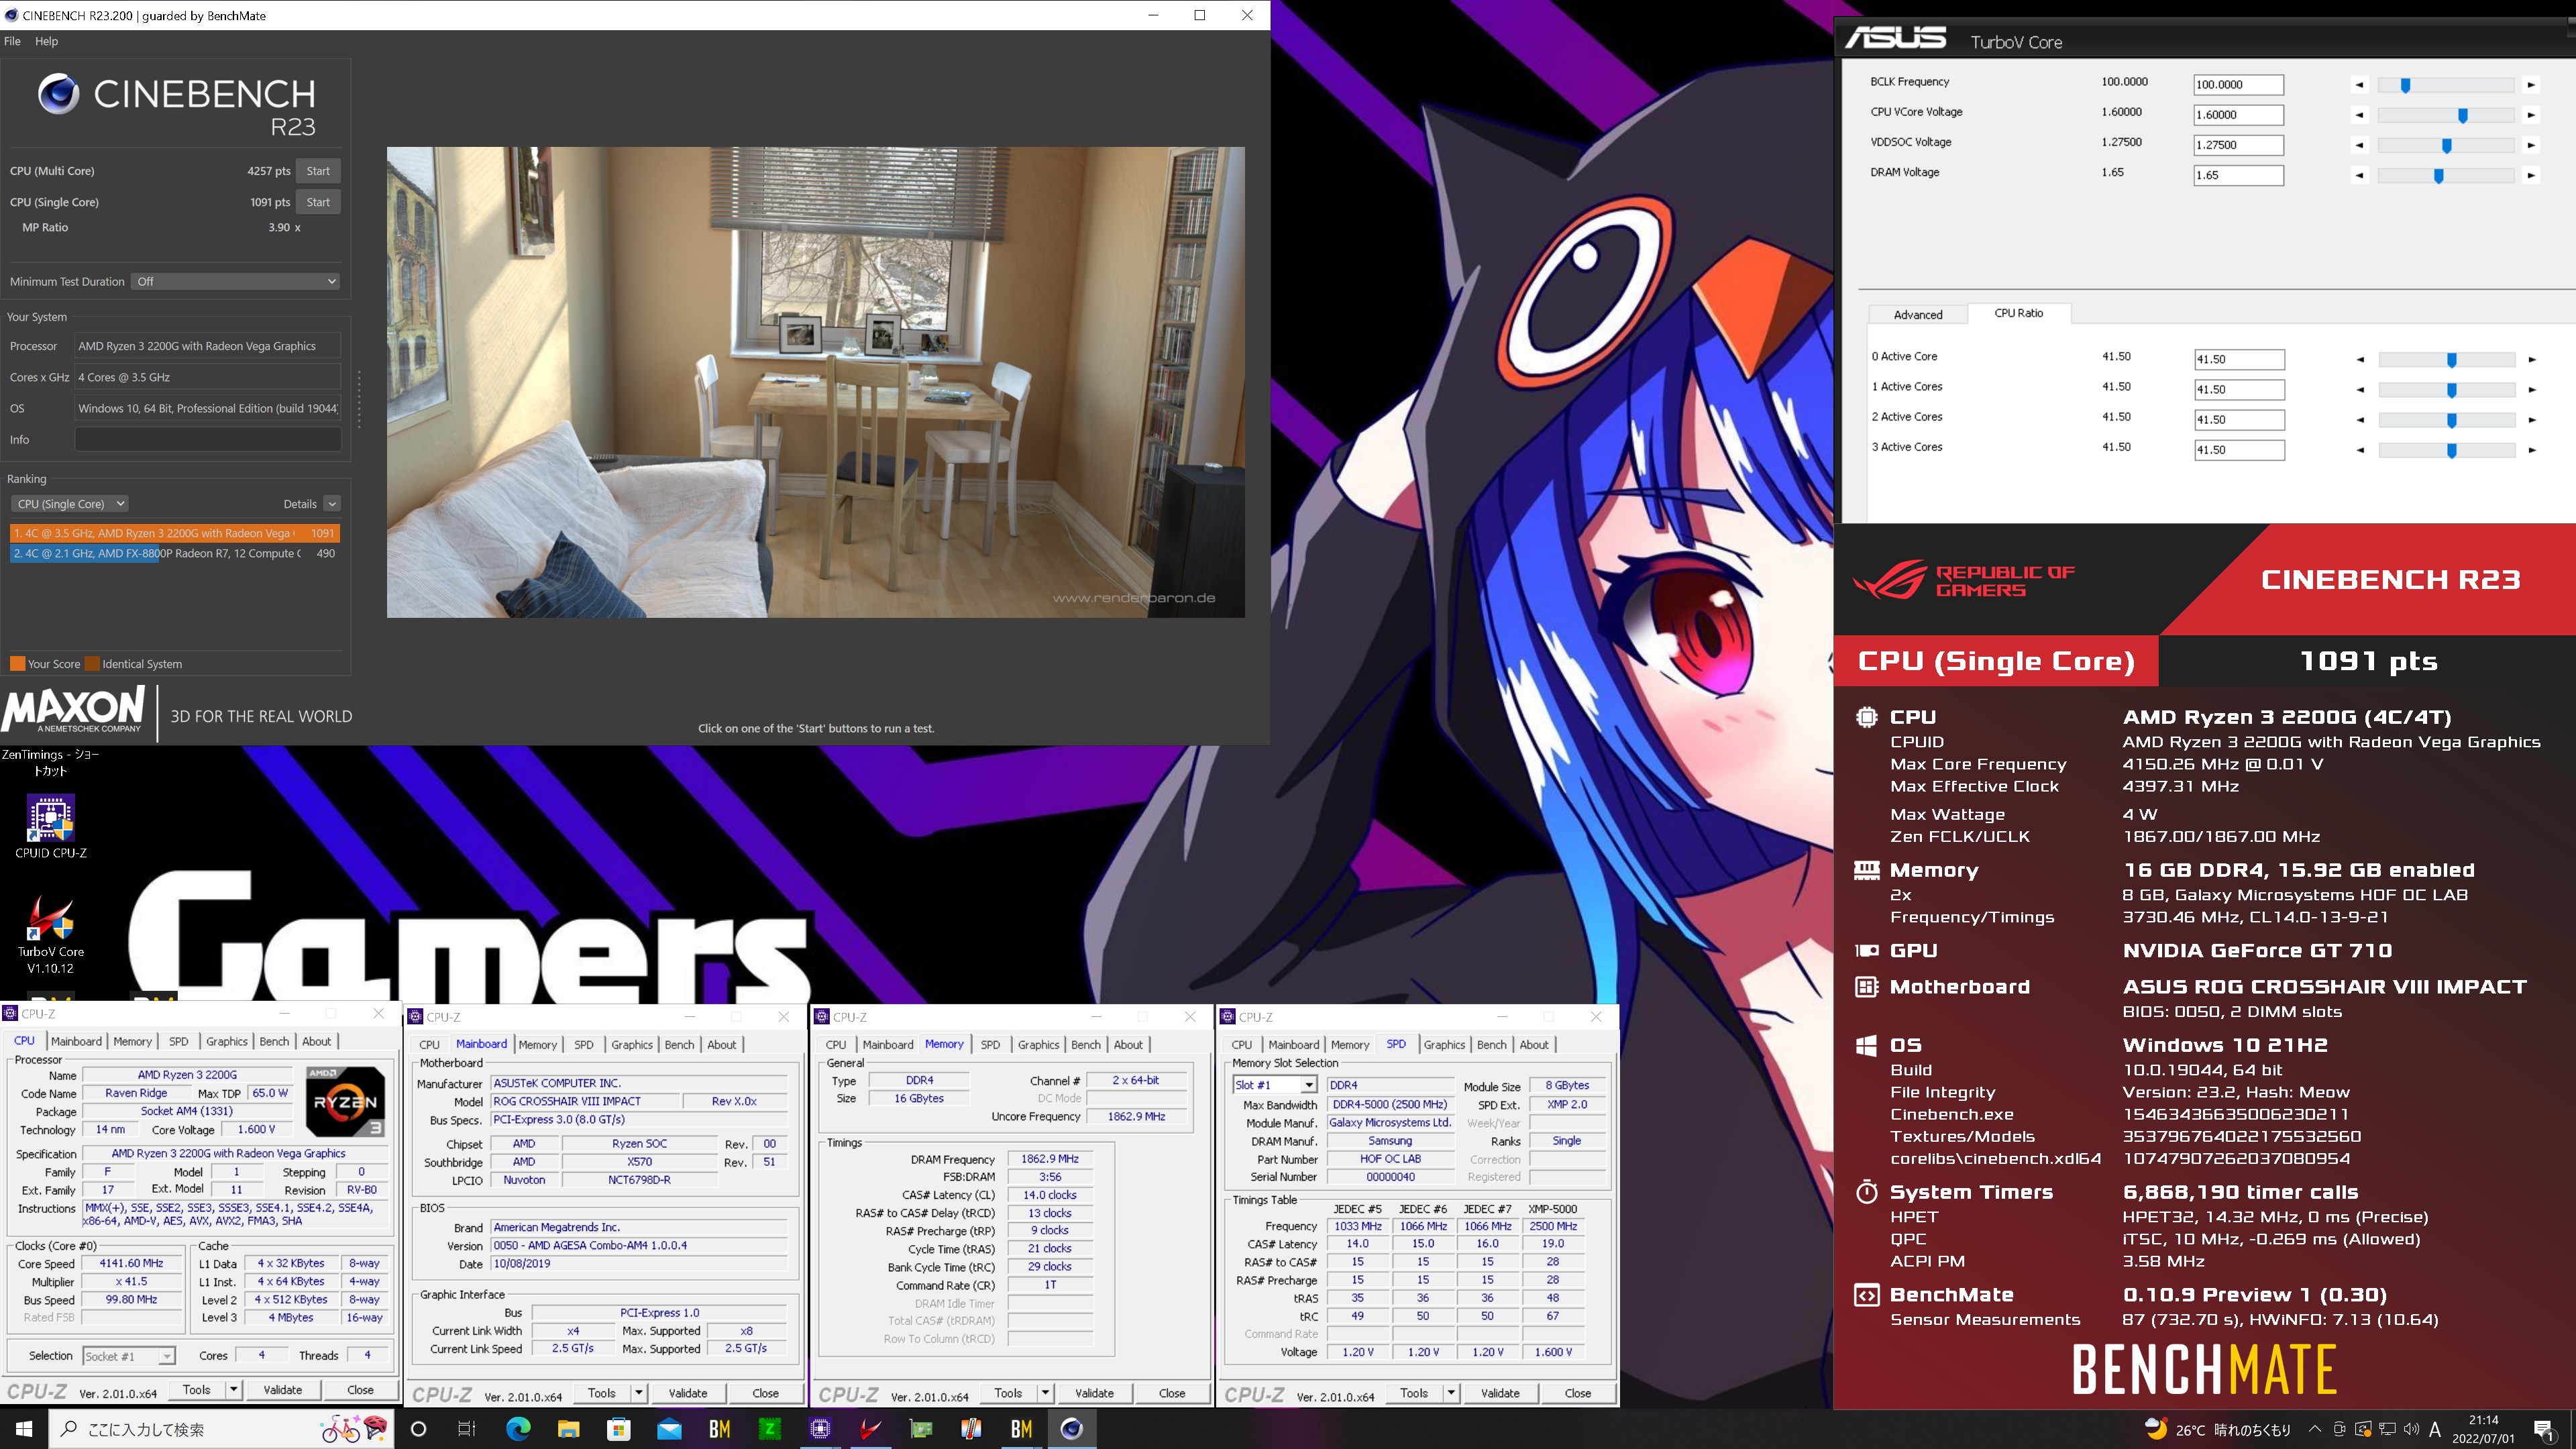Open Bench tab in CPU-Z CPU window
This screenshot has width=2576, height=1449.
click(x=274, y=1041)
